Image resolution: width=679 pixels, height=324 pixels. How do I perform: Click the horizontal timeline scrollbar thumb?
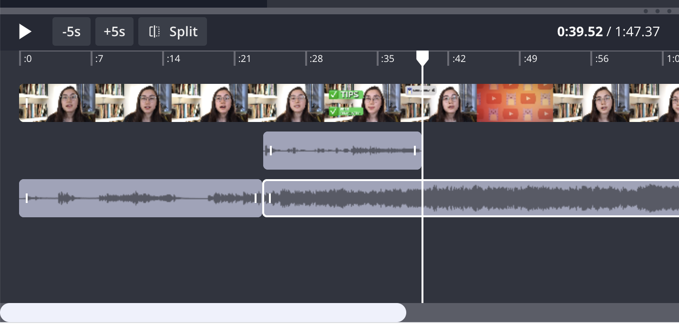click(x=203, y=313)
